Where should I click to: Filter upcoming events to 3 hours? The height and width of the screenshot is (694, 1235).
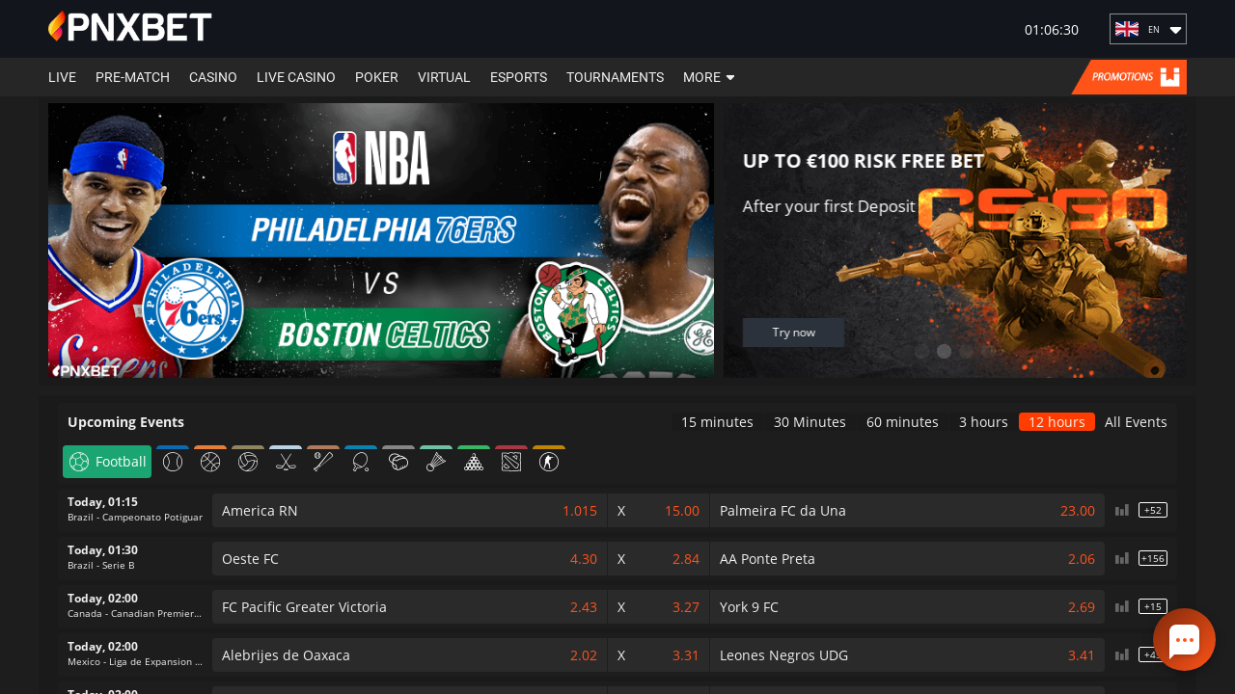click(983, 422)
